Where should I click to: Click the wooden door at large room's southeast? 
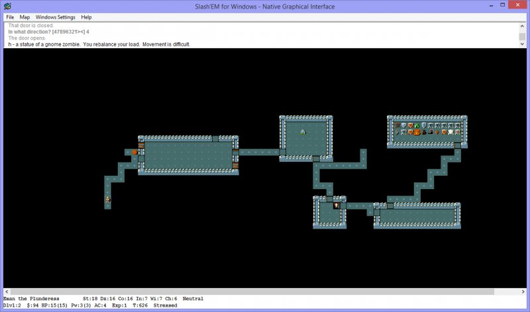pyautogui.click(x=236, y=166)
